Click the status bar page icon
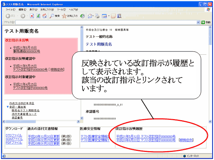Image resolution: width=214 pixels, height=160 pixels. click(4, 156)
